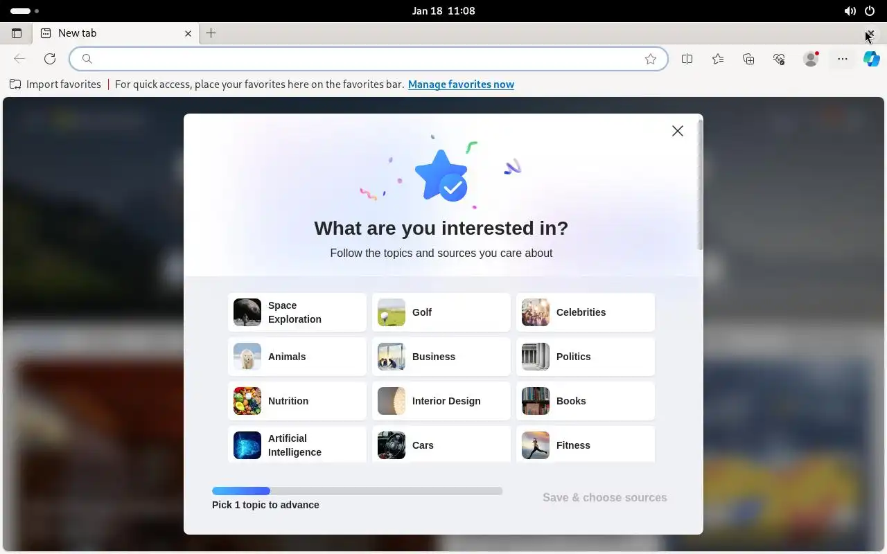Click the dialog's vertical scrollbar

click(700, 186)
